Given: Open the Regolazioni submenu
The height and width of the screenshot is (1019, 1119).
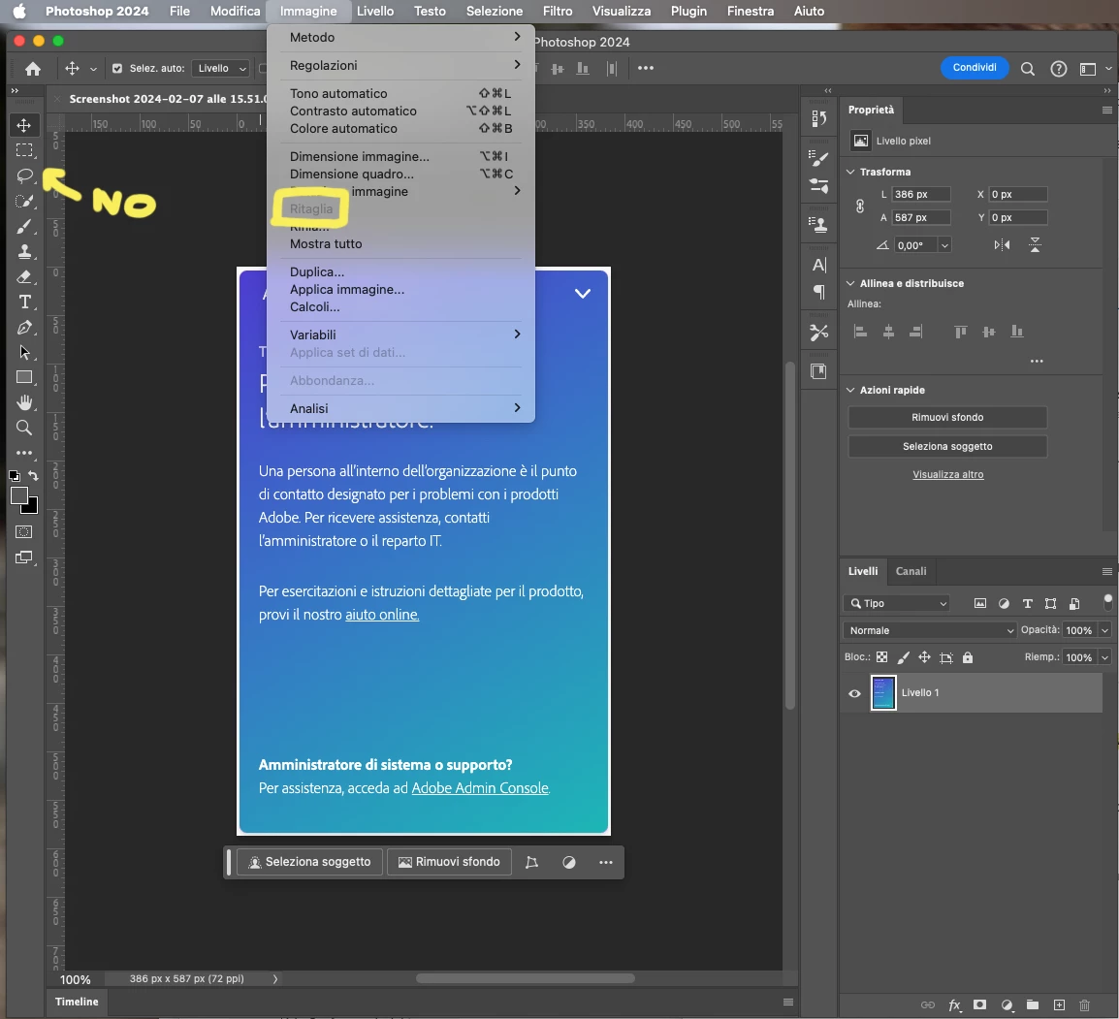Looking at the screenshot, I should pyautogui.click(x=401, y=66).
